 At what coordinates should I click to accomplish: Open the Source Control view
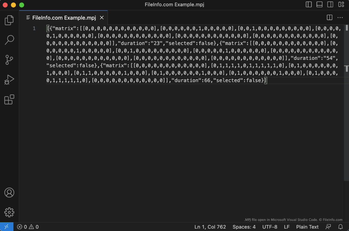(9, 60)
